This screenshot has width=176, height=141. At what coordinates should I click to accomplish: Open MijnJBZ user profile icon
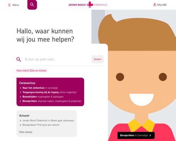coord(155,5)
